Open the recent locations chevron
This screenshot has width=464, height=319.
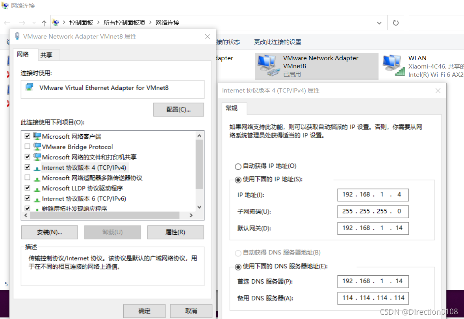pyautogui.click(x=34, y=23)
